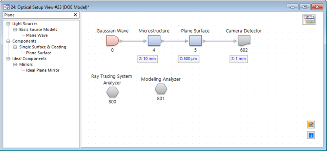Click the Plane search input field

click(x=38, y=15)
